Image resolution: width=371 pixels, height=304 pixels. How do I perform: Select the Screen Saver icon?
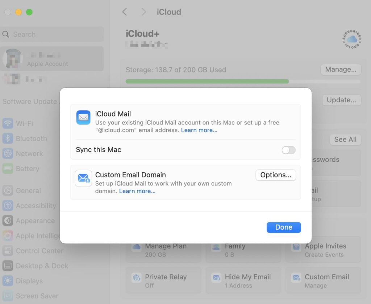[x=8, y=296]
